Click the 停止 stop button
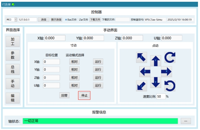The width and height of the screenshot is (200, 130). pyautogui.click(x=84, y=95)
